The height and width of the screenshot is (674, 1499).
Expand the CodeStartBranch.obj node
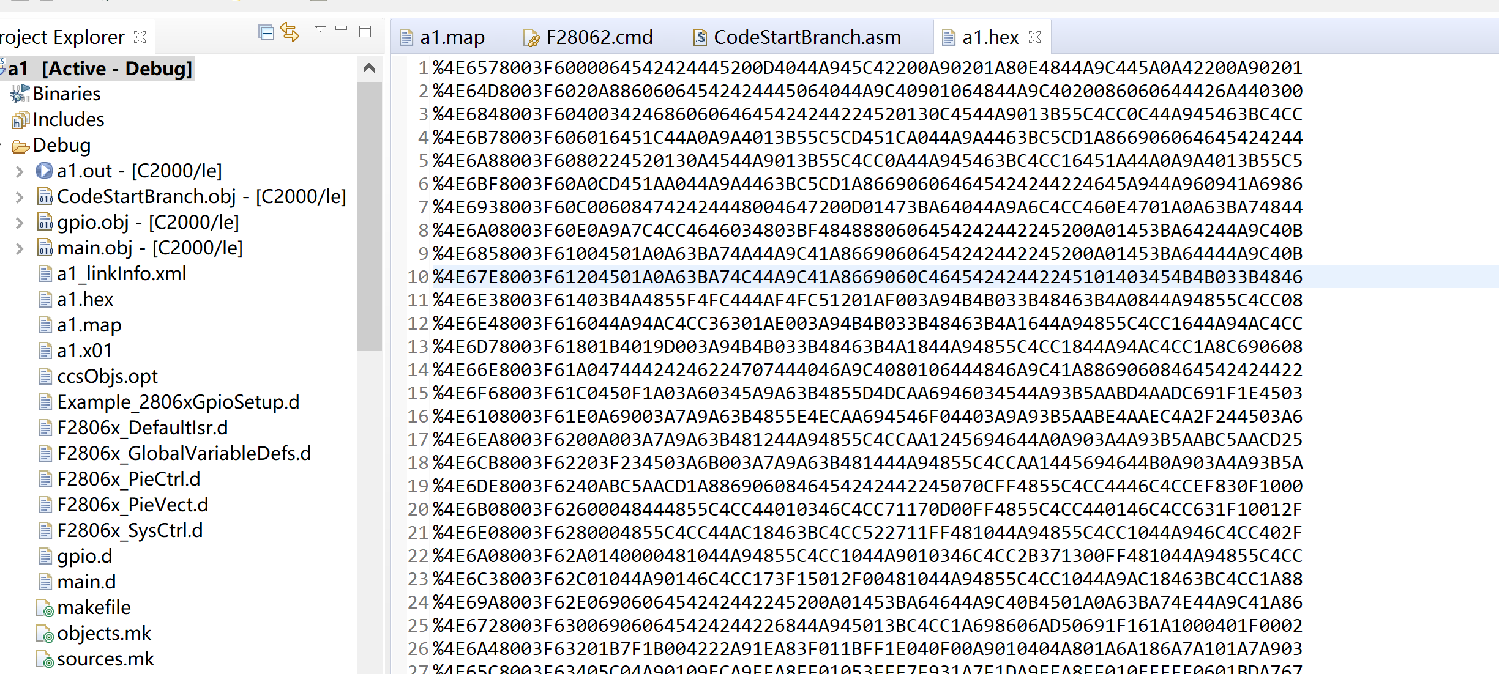[20, 197]
